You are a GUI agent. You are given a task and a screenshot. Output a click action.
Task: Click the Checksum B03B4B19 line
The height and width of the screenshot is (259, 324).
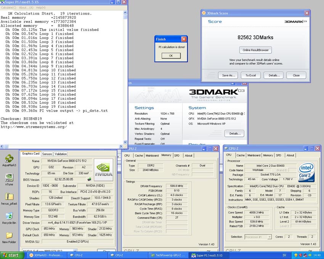click(21, 119)
